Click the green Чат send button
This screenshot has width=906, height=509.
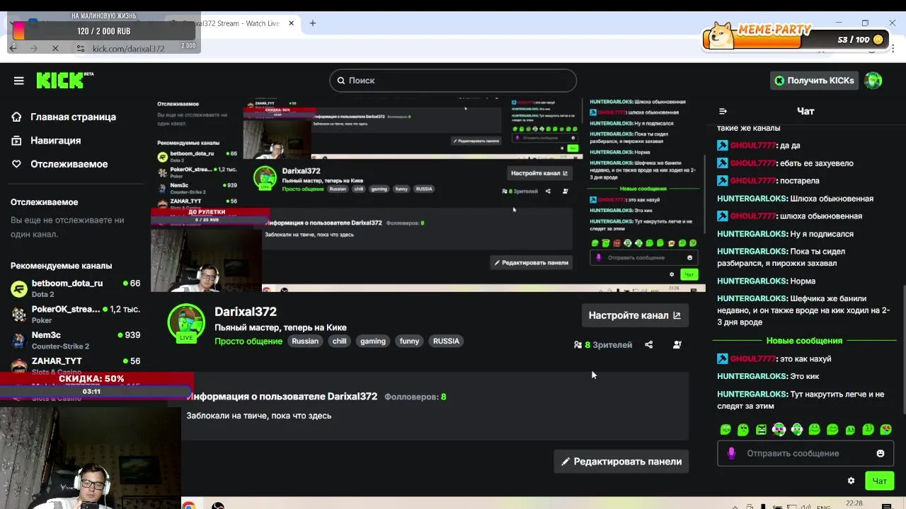(880, 481)
